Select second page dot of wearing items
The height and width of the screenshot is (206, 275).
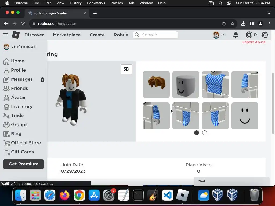tap(204, 133)
